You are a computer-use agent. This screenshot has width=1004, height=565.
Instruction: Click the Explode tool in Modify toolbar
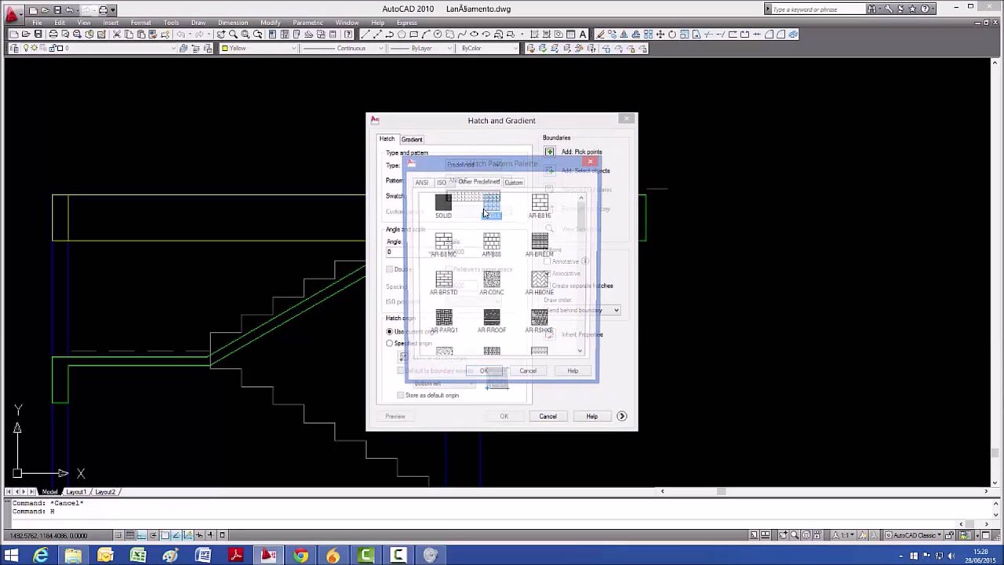[x=793, y=35]
